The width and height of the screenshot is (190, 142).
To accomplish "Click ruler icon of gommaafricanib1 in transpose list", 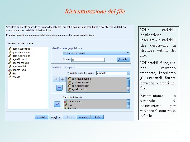I will pos(69,79).
